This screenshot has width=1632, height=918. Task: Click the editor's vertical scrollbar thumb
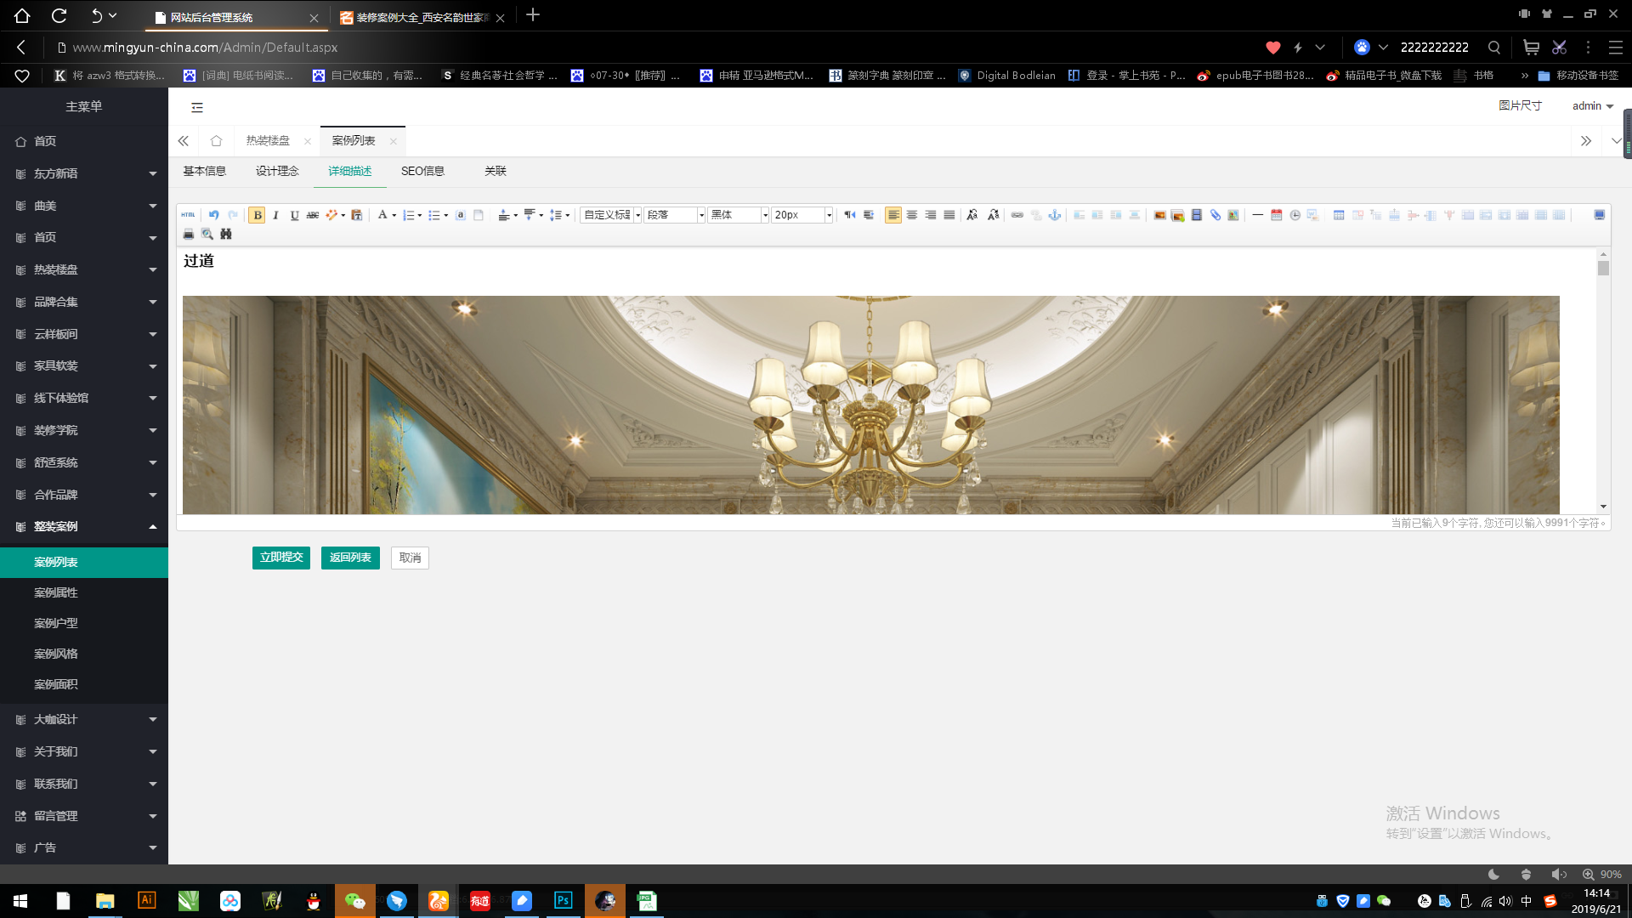tap(1603, 269)
